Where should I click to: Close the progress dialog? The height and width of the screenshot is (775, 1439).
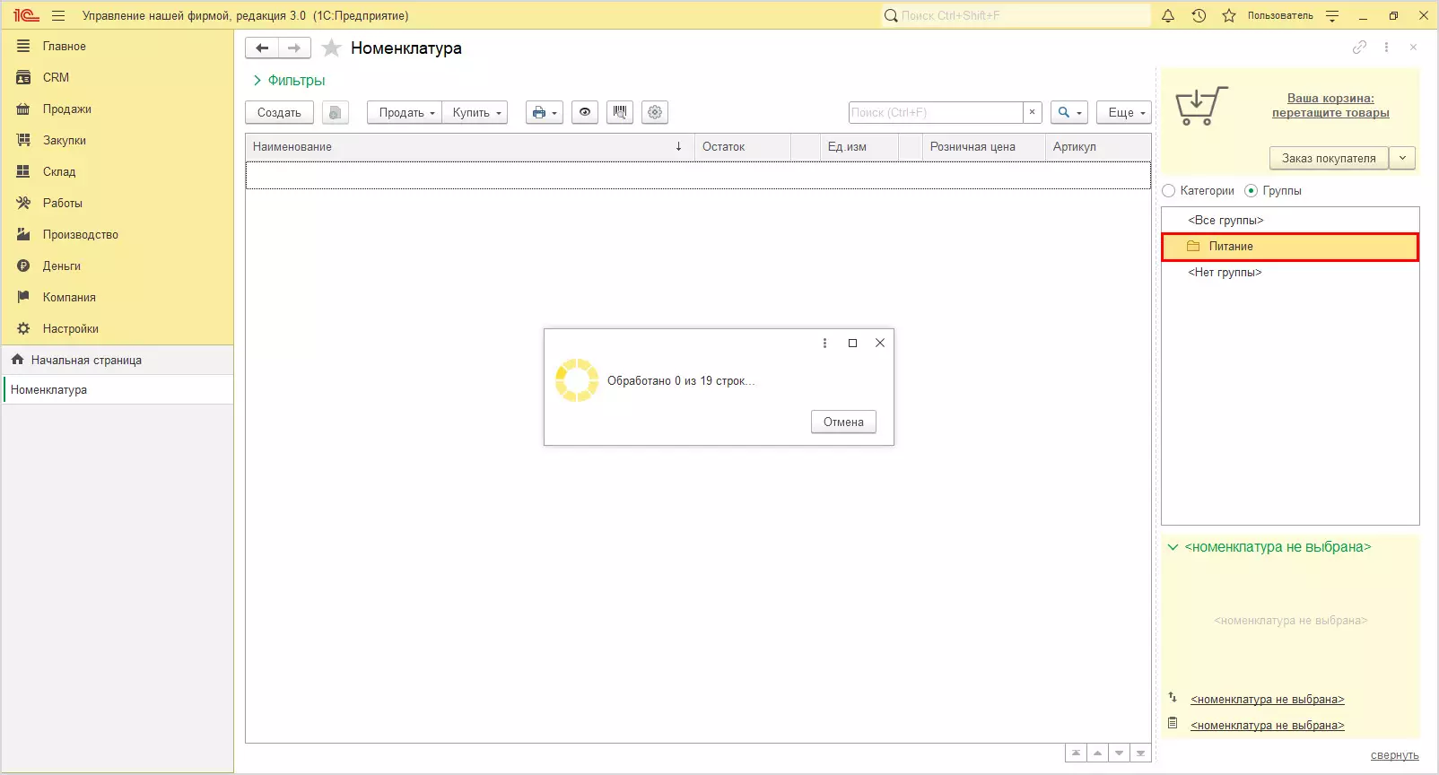pos(880,343)
